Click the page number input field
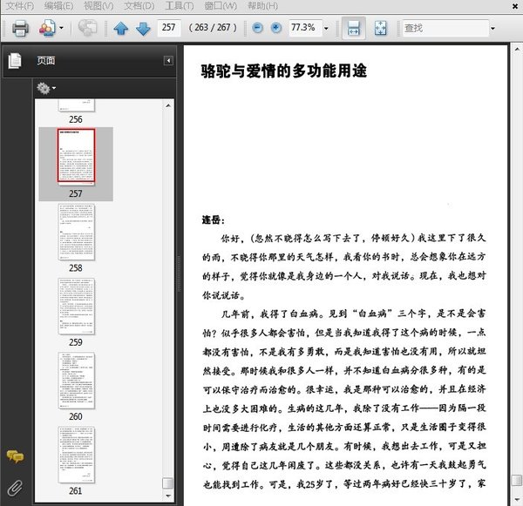523x506 pixels. 169,28
